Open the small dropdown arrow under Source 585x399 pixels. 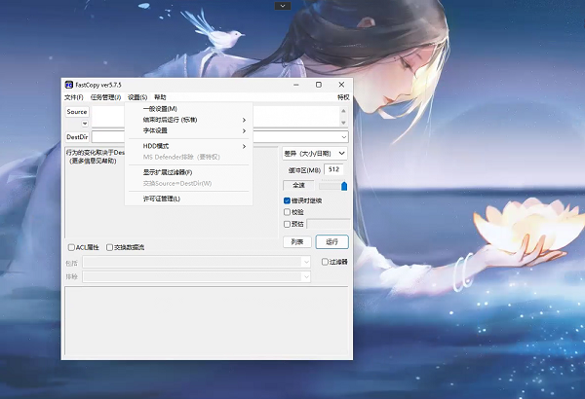[85, 124]
